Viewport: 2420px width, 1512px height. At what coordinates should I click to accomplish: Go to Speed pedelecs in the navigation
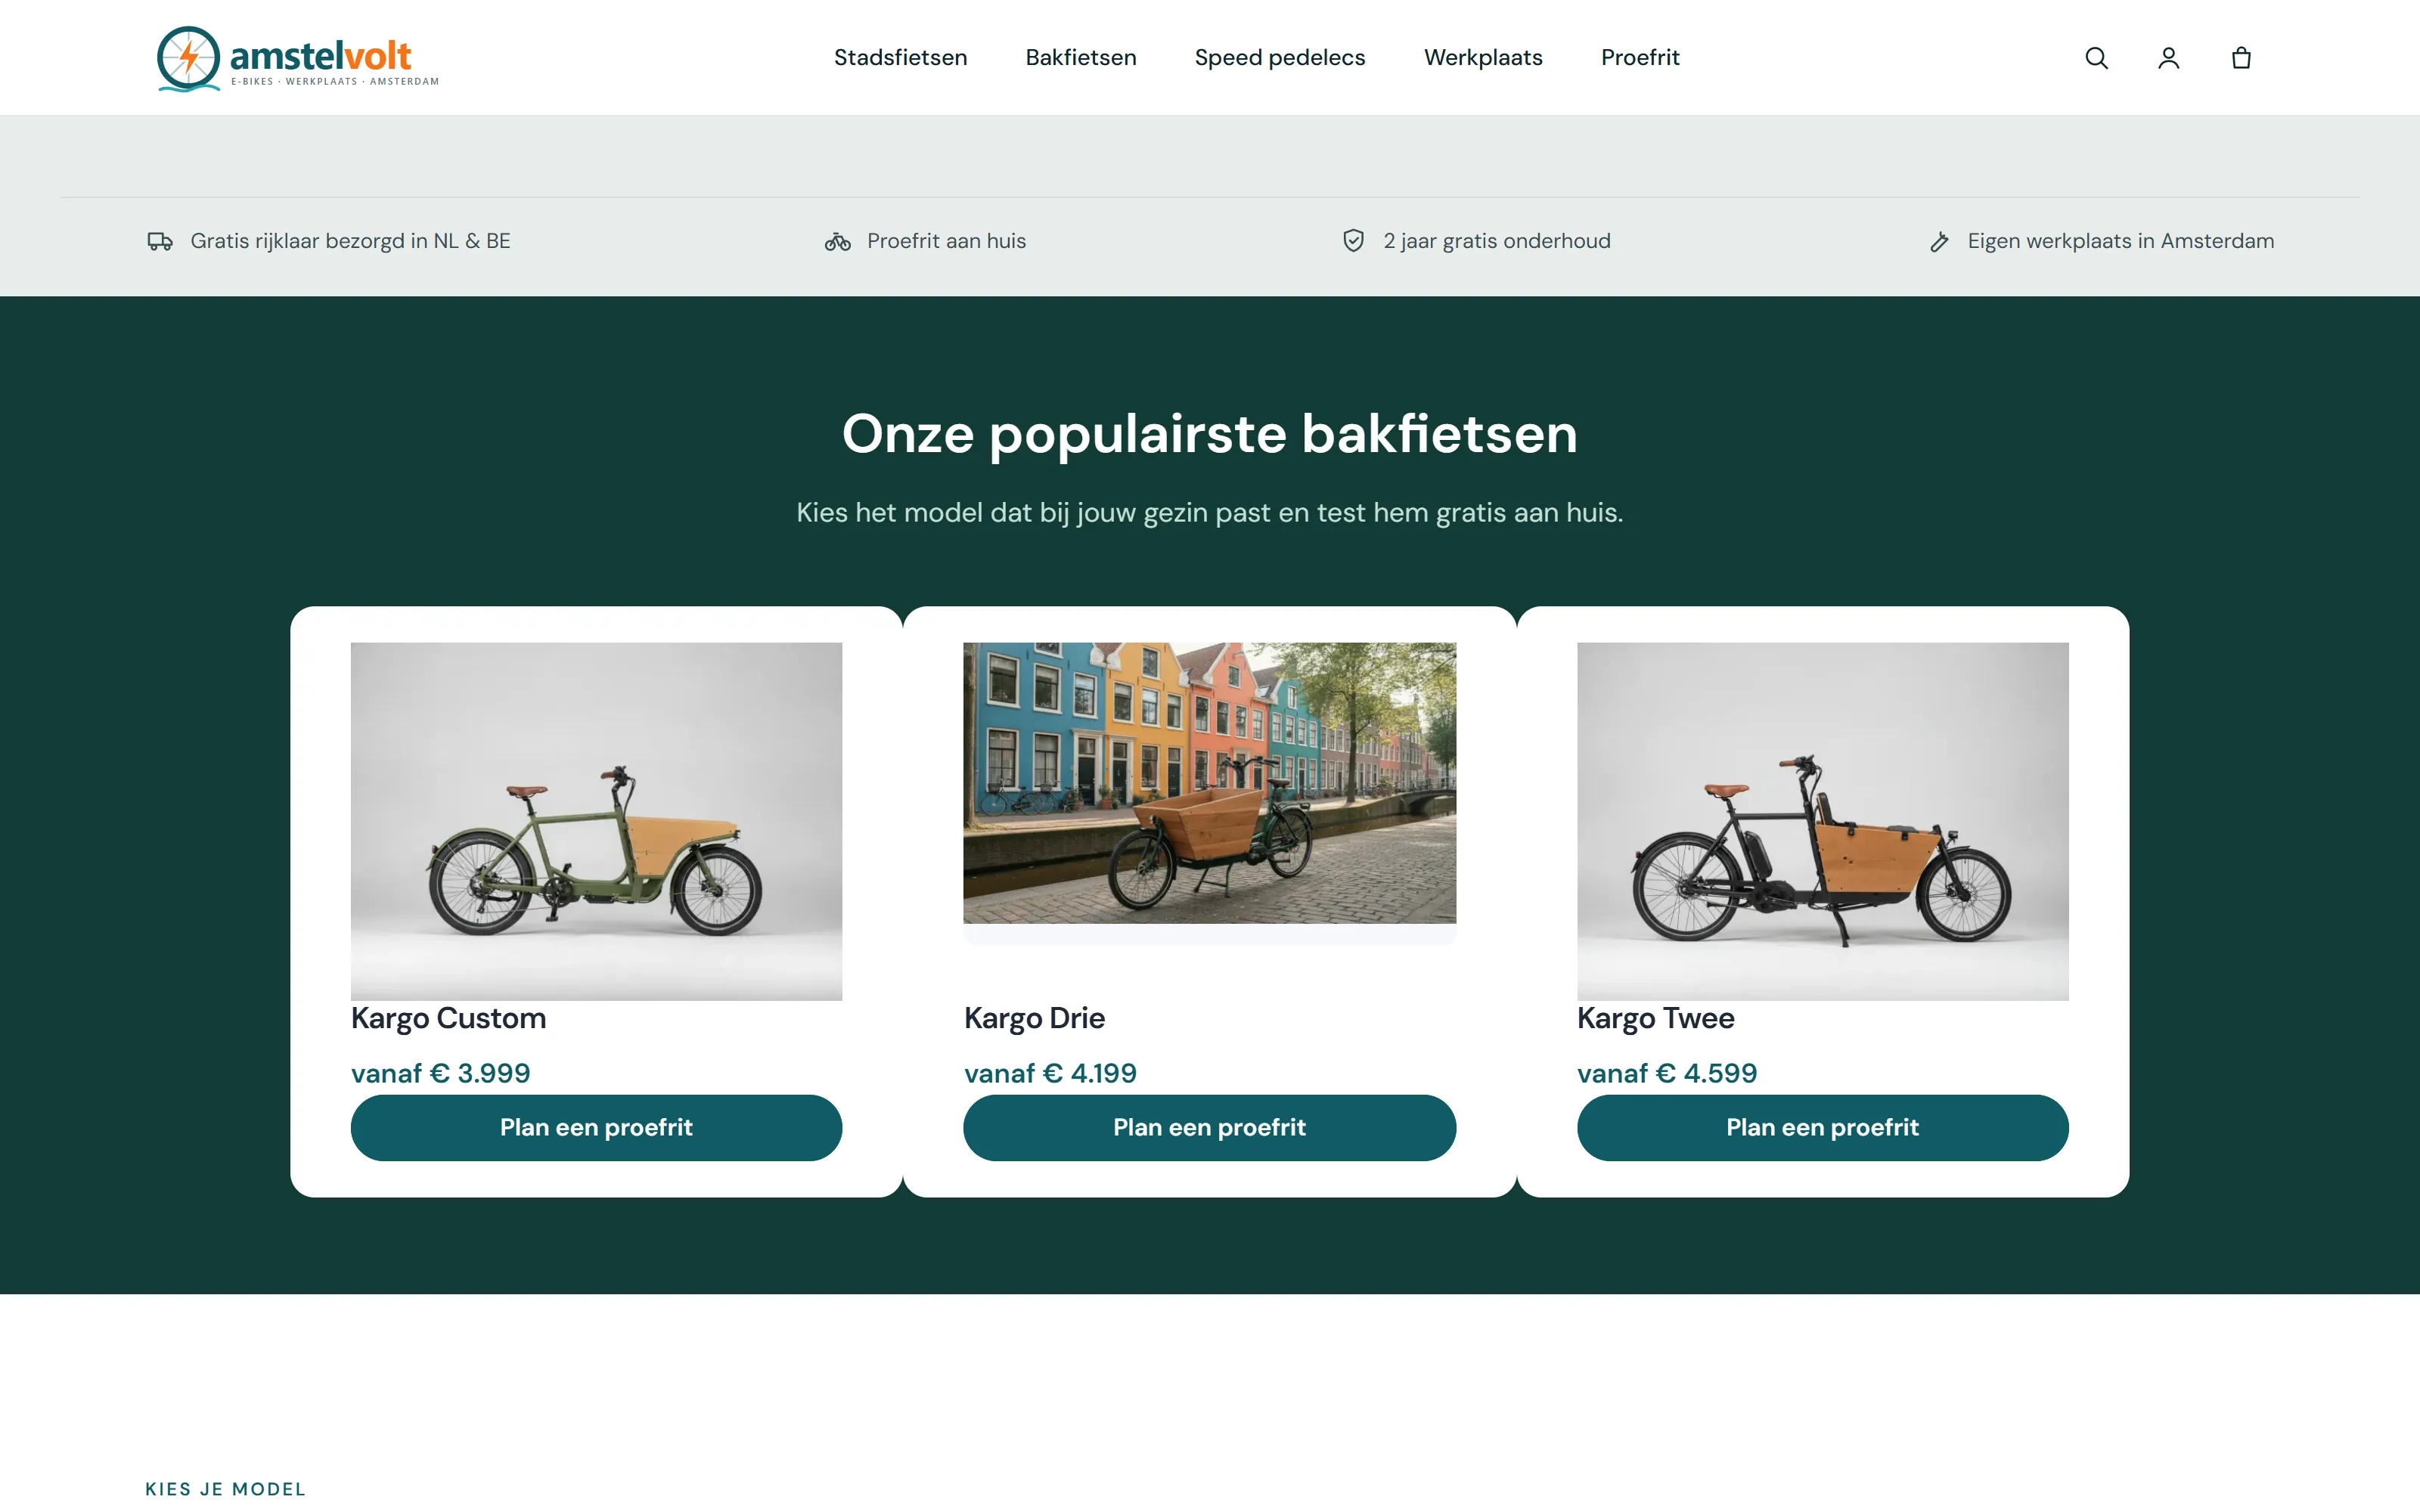click(x=1279, y=58)
